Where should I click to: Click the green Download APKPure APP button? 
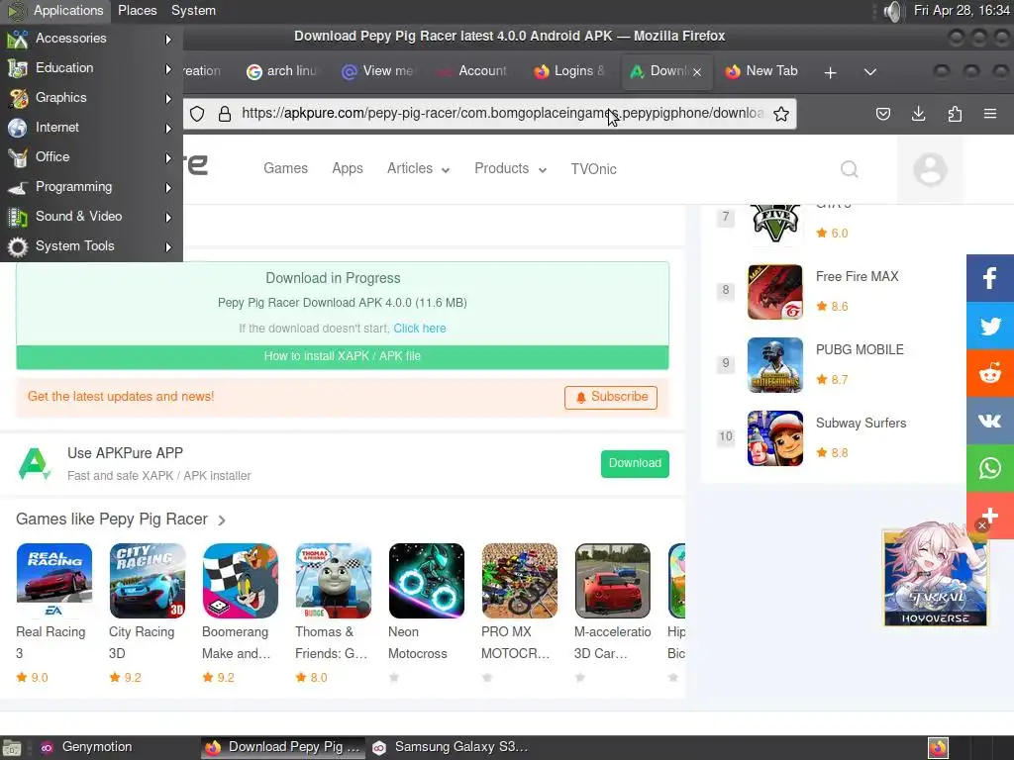pos(635,464)
